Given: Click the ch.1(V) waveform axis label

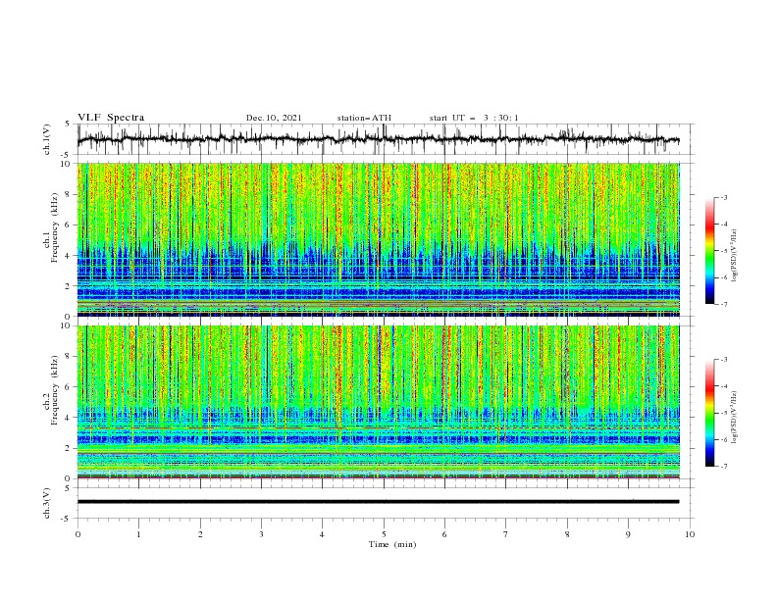Looking at the screenshot, I should pyautogui.click(x=47, y=139).
